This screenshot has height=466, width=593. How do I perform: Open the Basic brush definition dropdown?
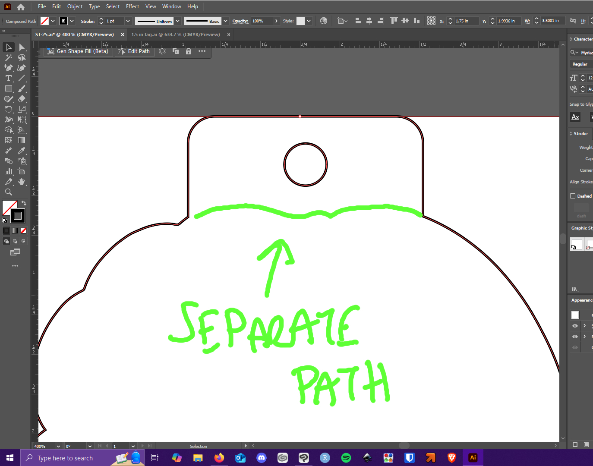point(225,21)
